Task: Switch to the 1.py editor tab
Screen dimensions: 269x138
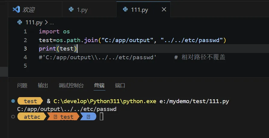Action: [x=89, y=9]
